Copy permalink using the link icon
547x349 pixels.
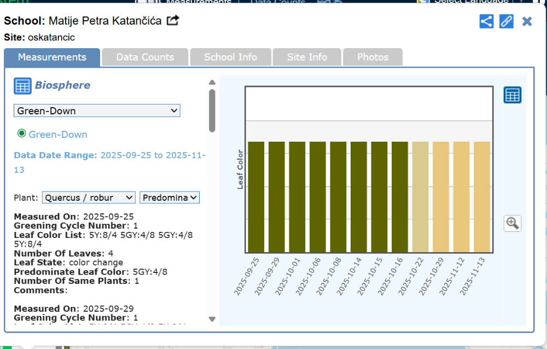[507, 21]
